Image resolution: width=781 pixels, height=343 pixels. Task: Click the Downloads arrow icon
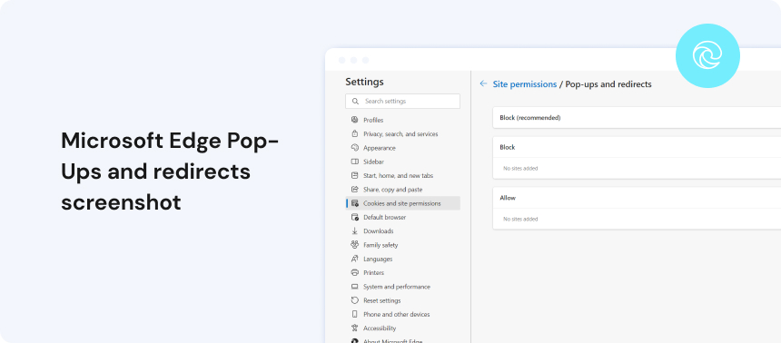coord(355,231)
